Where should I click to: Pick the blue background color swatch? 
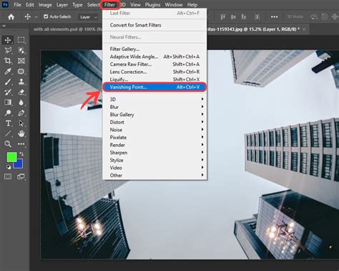19,164
